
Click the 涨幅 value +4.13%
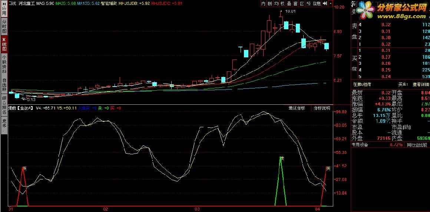[382, 104]
